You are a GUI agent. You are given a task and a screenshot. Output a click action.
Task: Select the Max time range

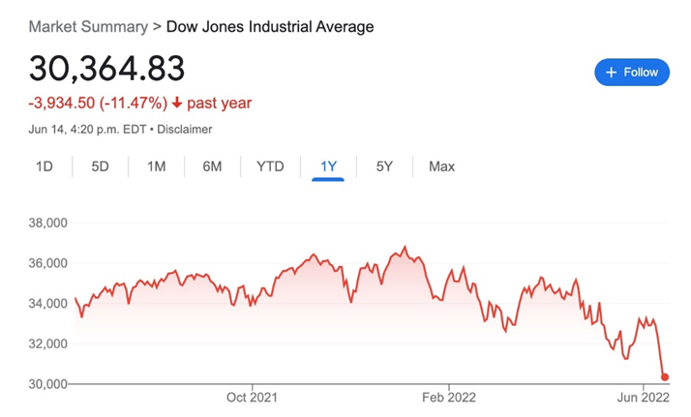tap(441, 166)
